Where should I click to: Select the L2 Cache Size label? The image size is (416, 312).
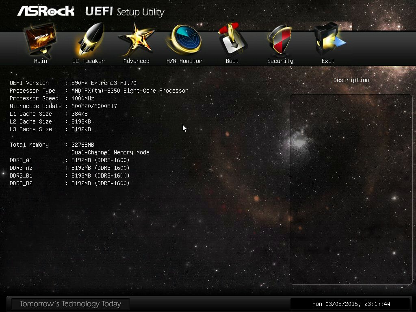click(31, 121)
